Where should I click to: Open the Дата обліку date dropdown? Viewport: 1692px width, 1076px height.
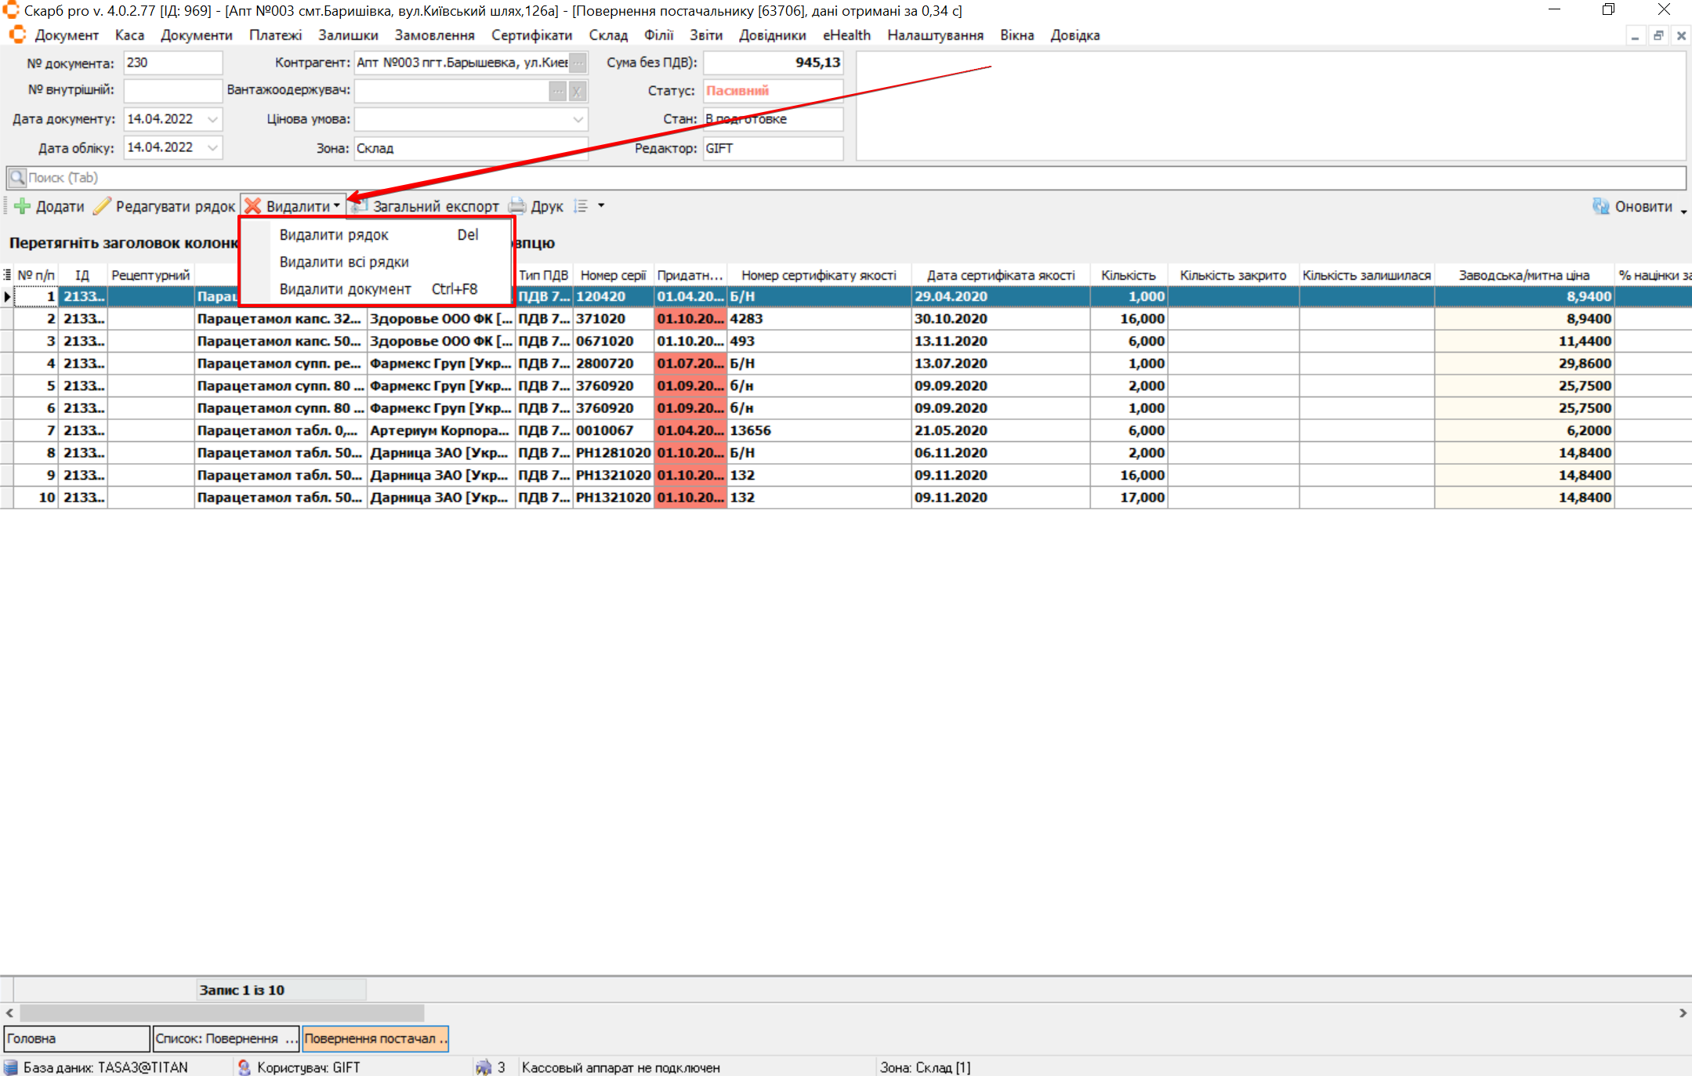212,147
